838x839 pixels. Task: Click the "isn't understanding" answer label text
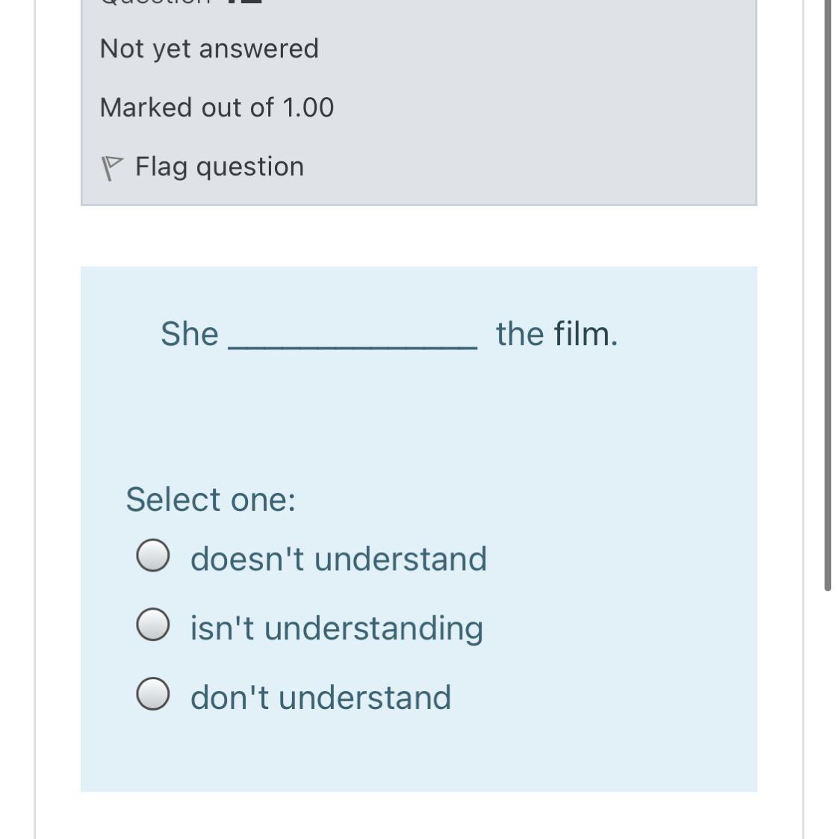[x=337, y=628]
